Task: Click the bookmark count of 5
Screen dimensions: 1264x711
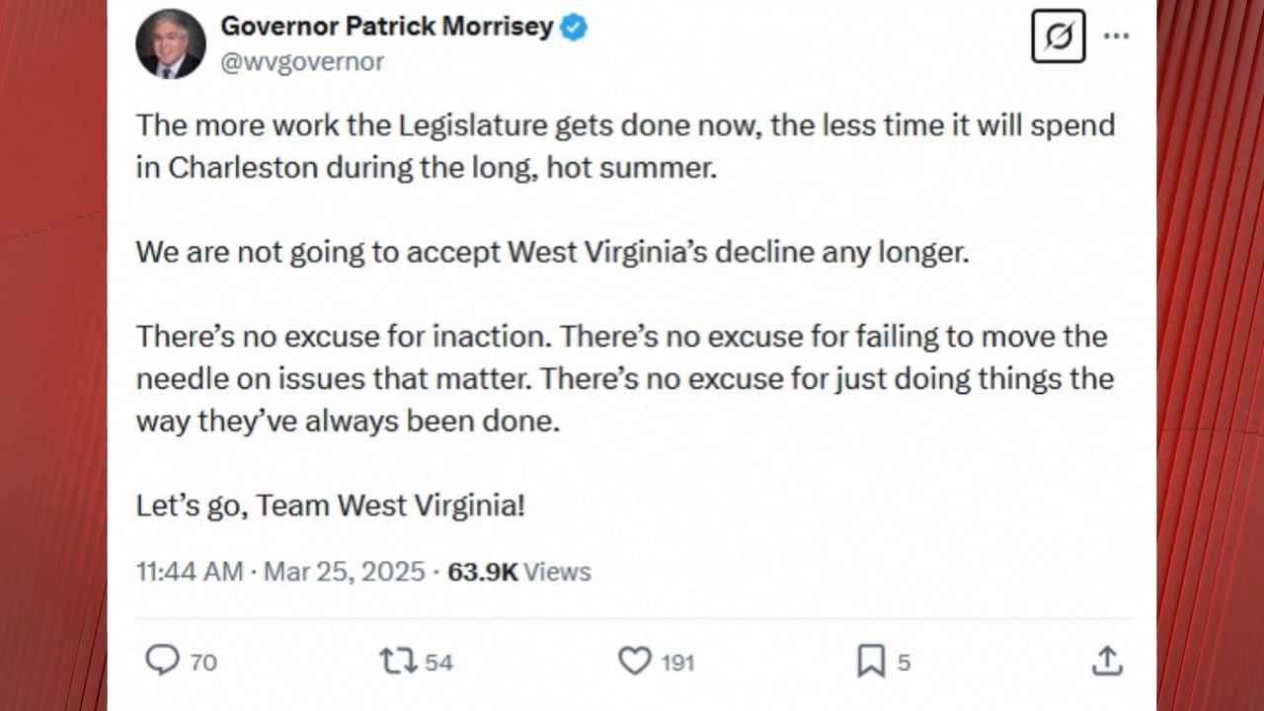Action: (x=904, y=662)
